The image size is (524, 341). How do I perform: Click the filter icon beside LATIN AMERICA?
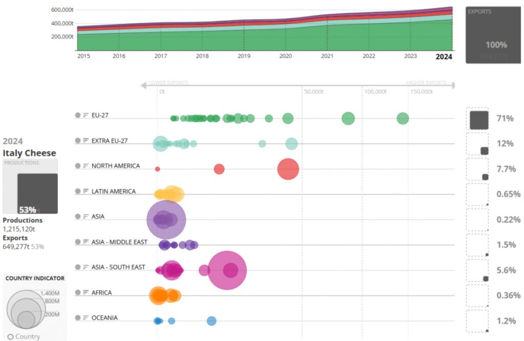(85, 191)
